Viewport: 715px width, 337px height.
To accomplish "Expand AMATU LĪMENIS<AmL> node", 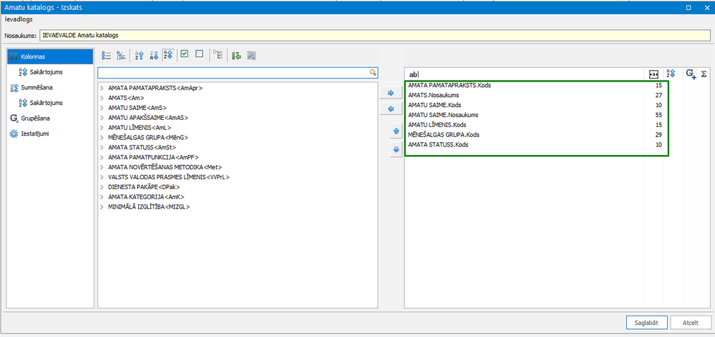I will point(102,127).
